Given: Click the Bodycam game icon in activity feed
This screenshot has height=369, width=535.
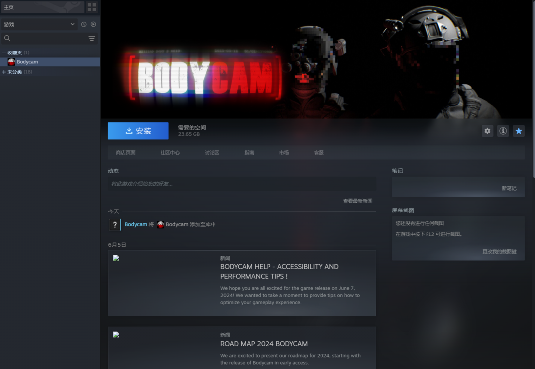Looking at the screenshot, I should [x=160, y=225].
